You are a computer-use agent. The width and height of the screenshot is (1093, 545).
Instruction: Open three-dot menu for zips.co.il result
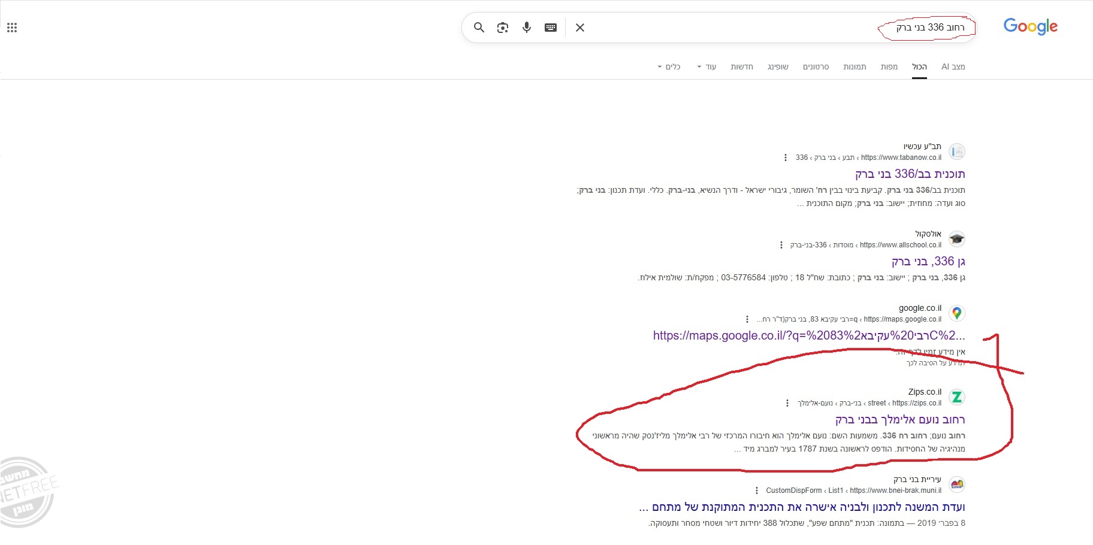pos(787,403)
